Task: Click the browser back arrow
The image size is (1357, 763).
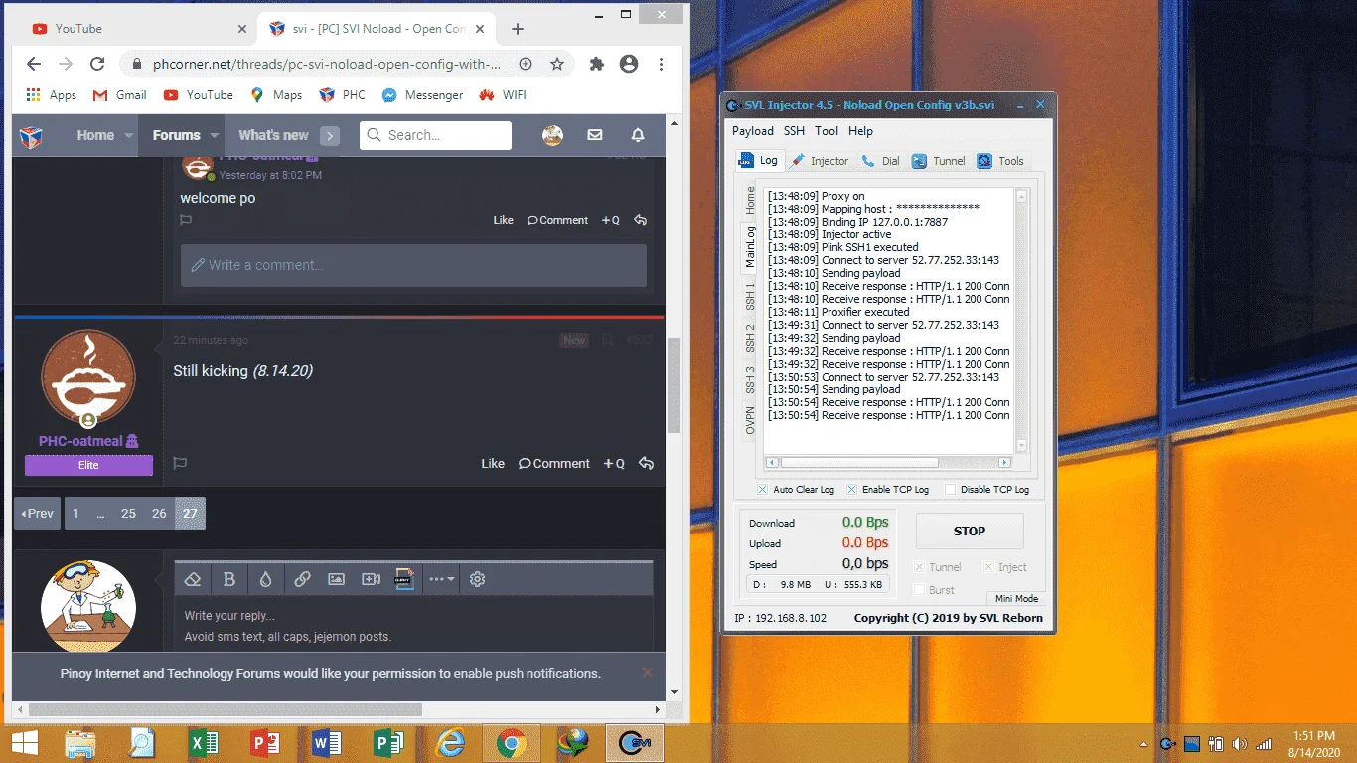Action: point(34,64)
